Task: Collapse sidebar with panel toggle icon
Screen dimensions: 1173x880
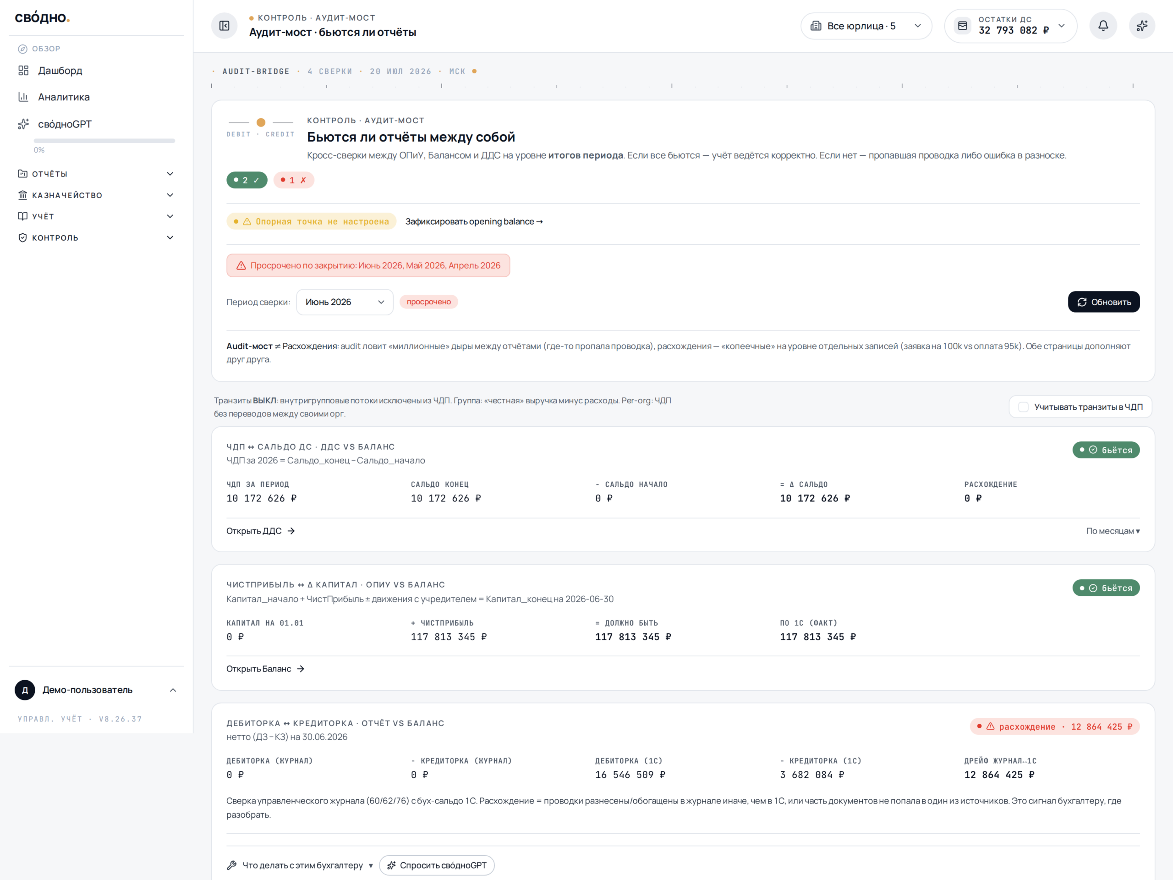Action: pos(225,26)
